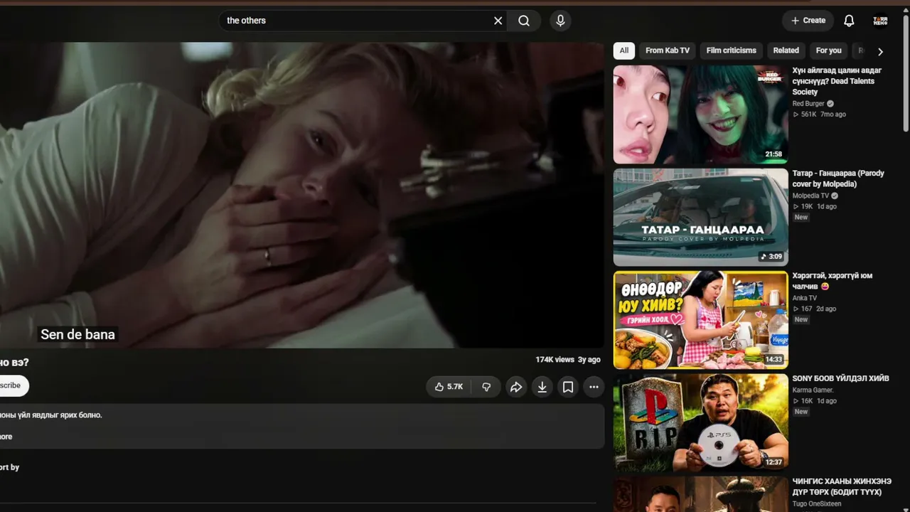The image size is (910, 512).
Task: Open 'SONY БООВ ҮЙЛДЭЛ ХИЙВ' video title
Action: [841, 378]
